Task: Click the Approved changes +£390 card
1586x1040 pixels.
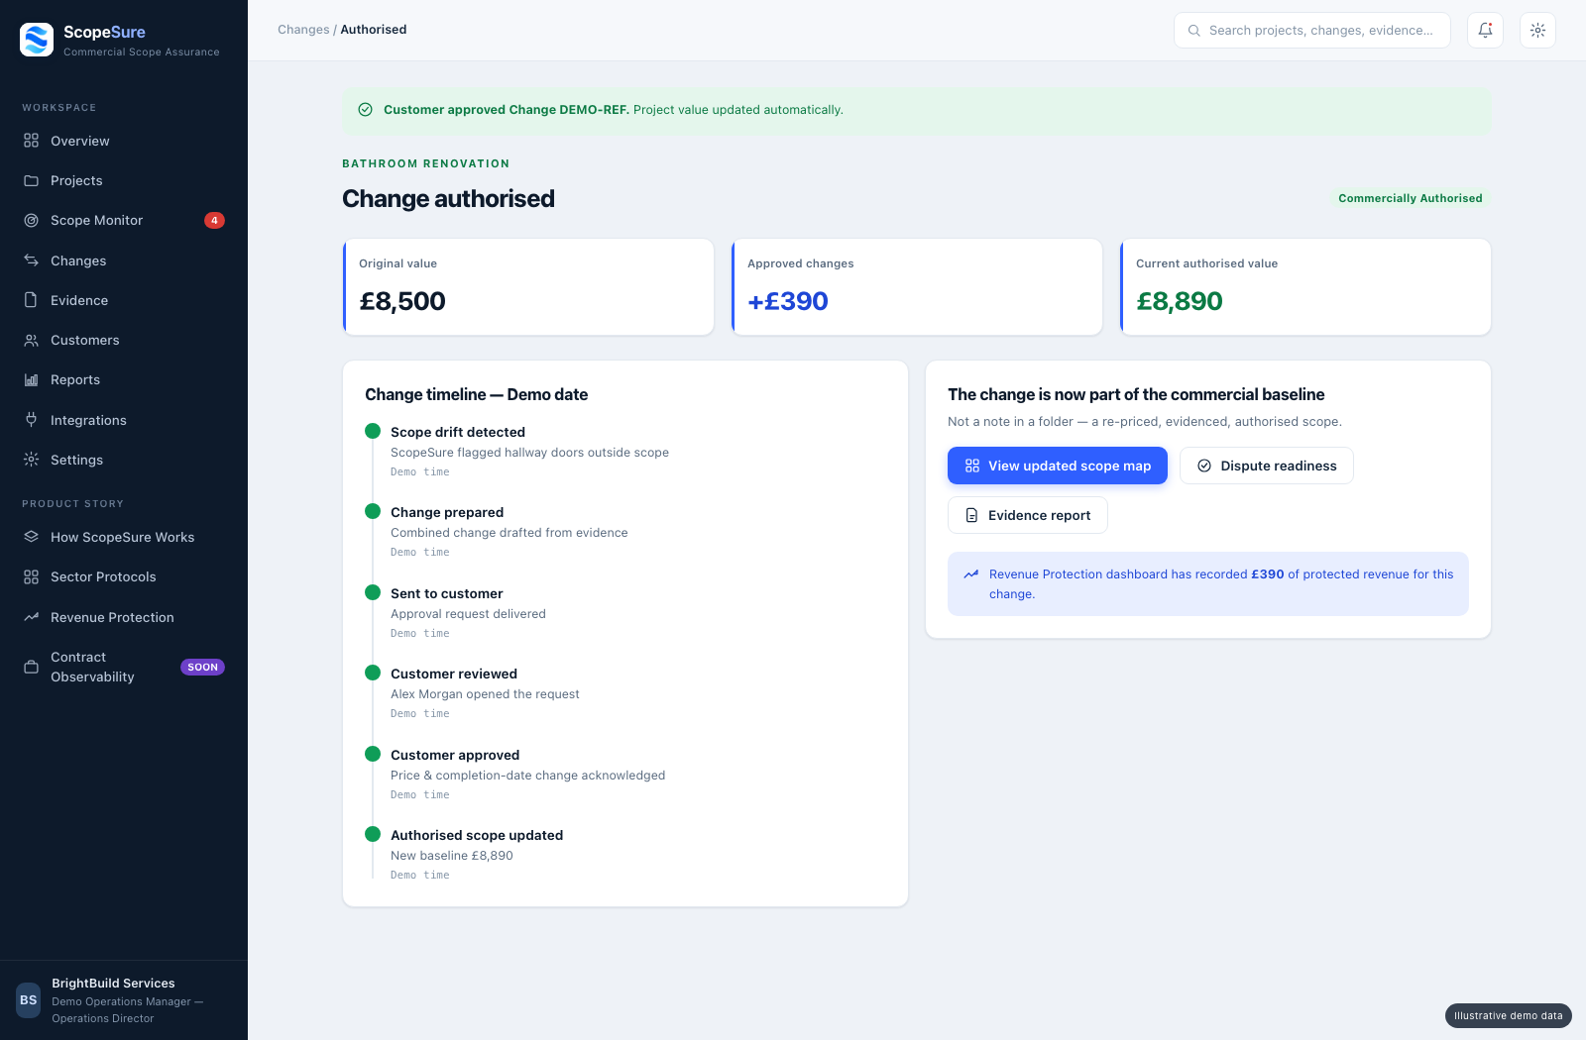Action: pos(917,287)
